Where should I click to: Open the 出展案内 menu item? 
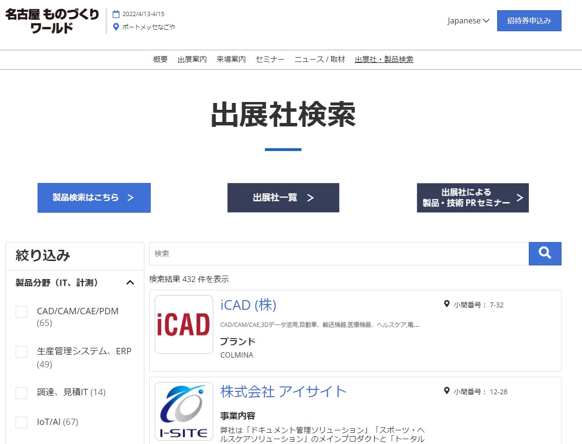tap(192, 60)
